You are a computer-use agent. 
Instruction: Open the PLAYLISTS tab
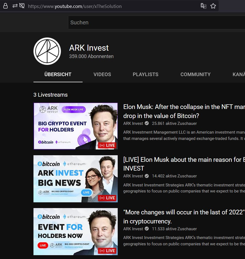tap(145, 74)
